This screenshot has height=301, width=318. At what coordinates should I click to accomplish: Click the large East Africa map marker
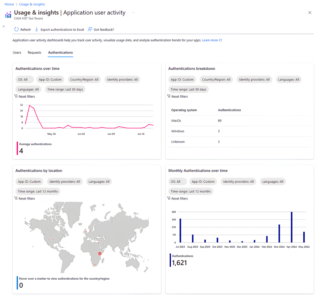tap(100, 254)
